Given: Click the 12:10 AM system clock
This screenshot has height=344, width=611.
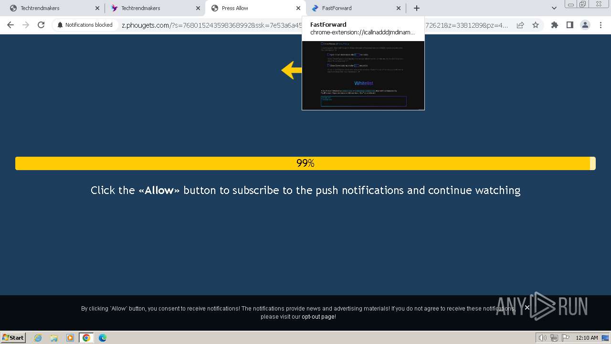Looking at the screenshot, I should [587, 338].
